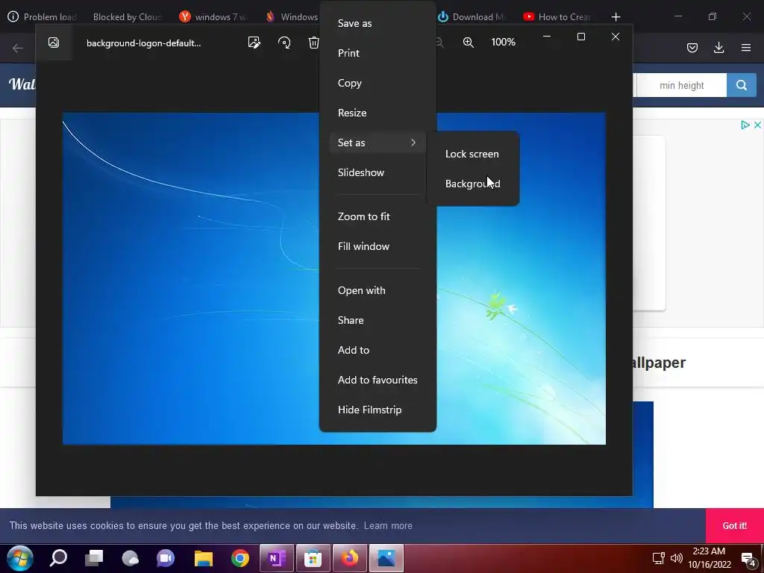Viewport: 764px width, 573px height.
Task: Click background-logon-default file name title
Action: coord(144,43)
